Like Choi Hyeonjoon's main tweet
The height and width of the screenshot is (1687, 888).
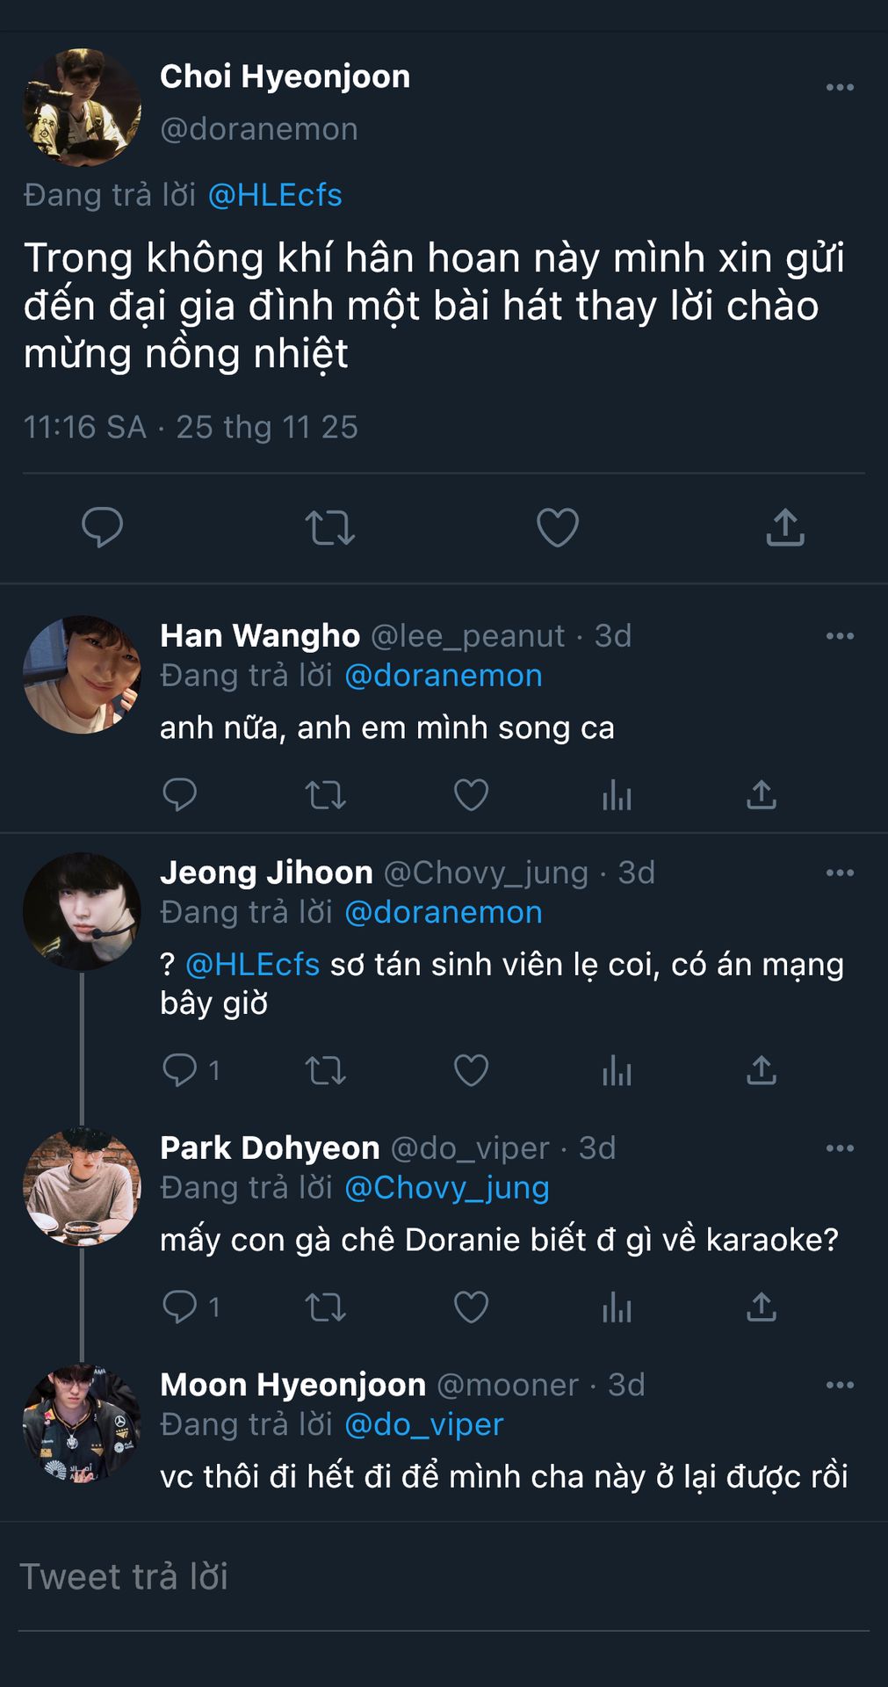558,528
